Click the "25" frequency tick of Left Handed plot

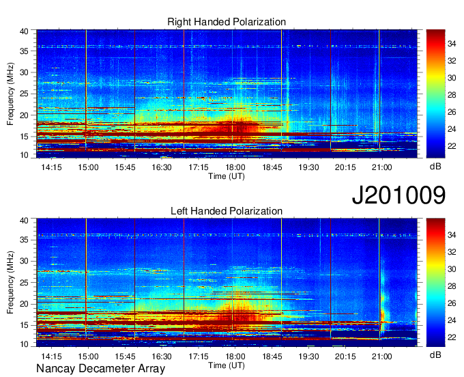pyautogui.click(x=24, y=283)
